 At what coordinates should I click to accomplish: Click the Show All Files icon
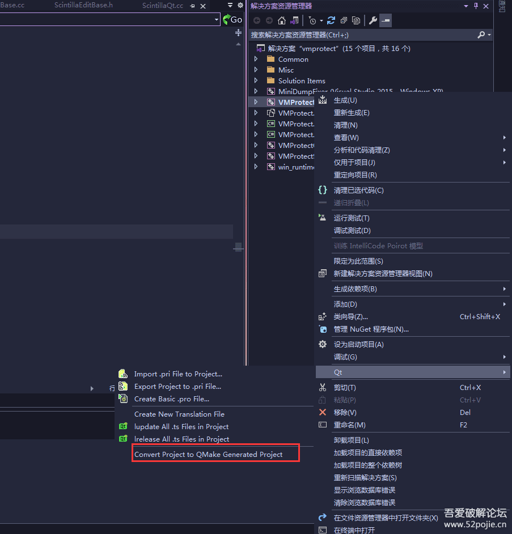[x=356, y=21]
